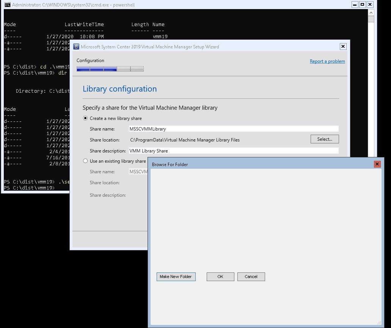Close the Browse For Folder dialog
This screenshot has width=391, height=328.
[377, 164]
